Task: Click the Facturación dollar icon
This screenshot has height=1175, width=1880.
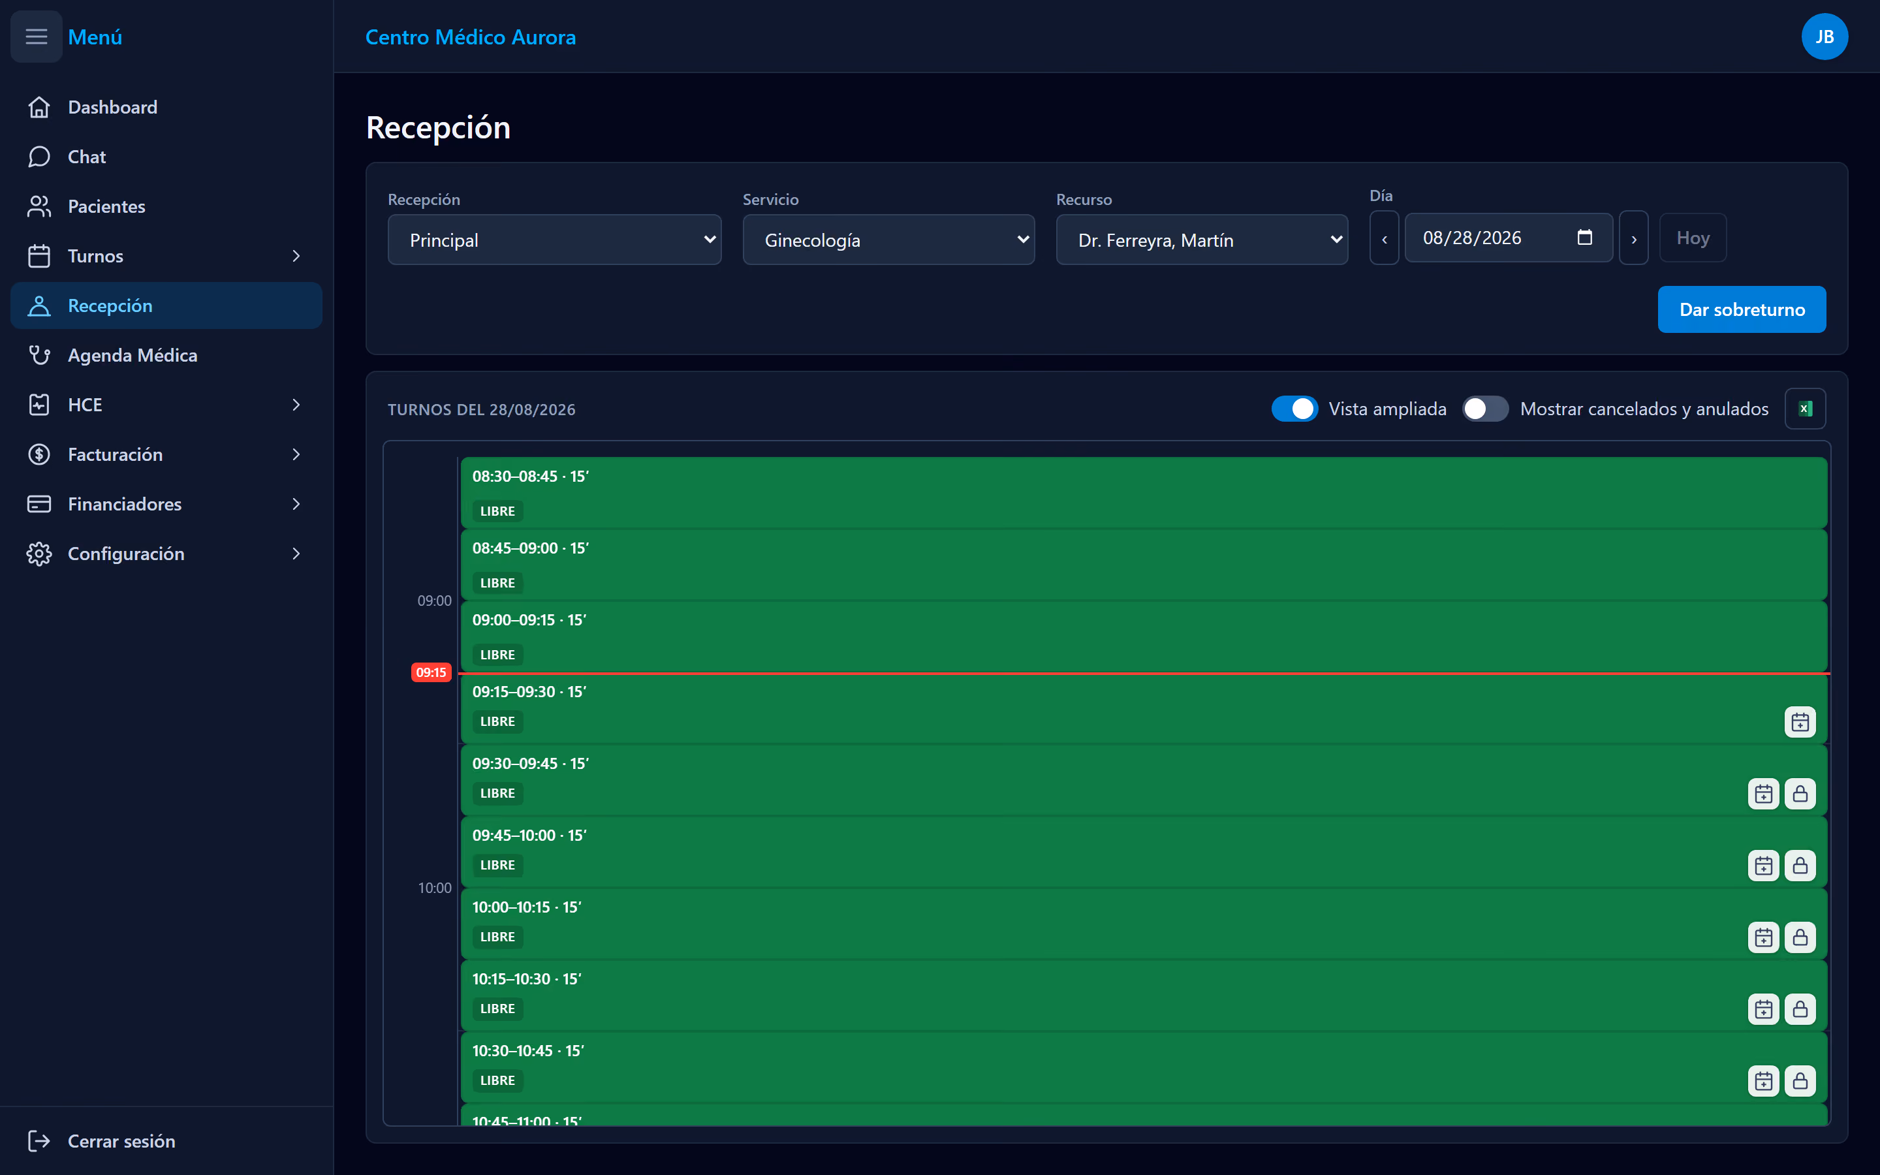Action: tap(39, 454)
